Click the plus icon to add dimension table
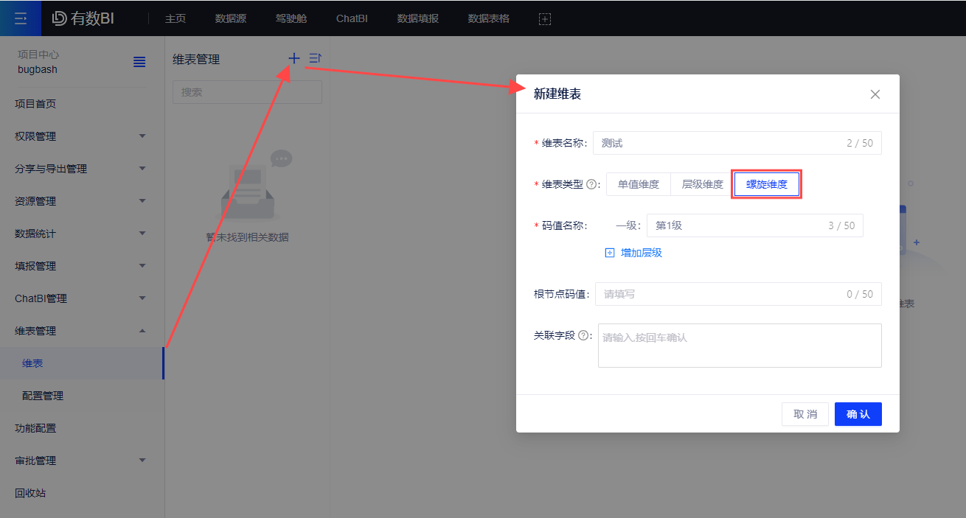 pos(294,58)
